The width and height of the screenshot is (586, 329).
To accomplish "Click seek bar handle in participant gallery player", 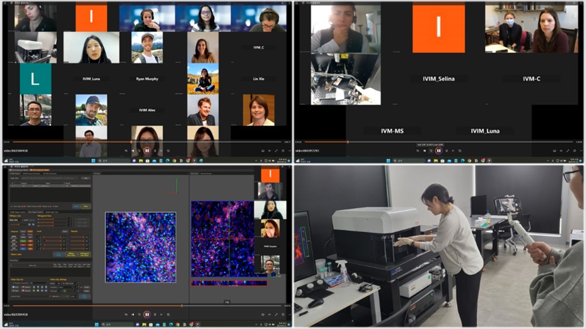I will tap(131, 141).
